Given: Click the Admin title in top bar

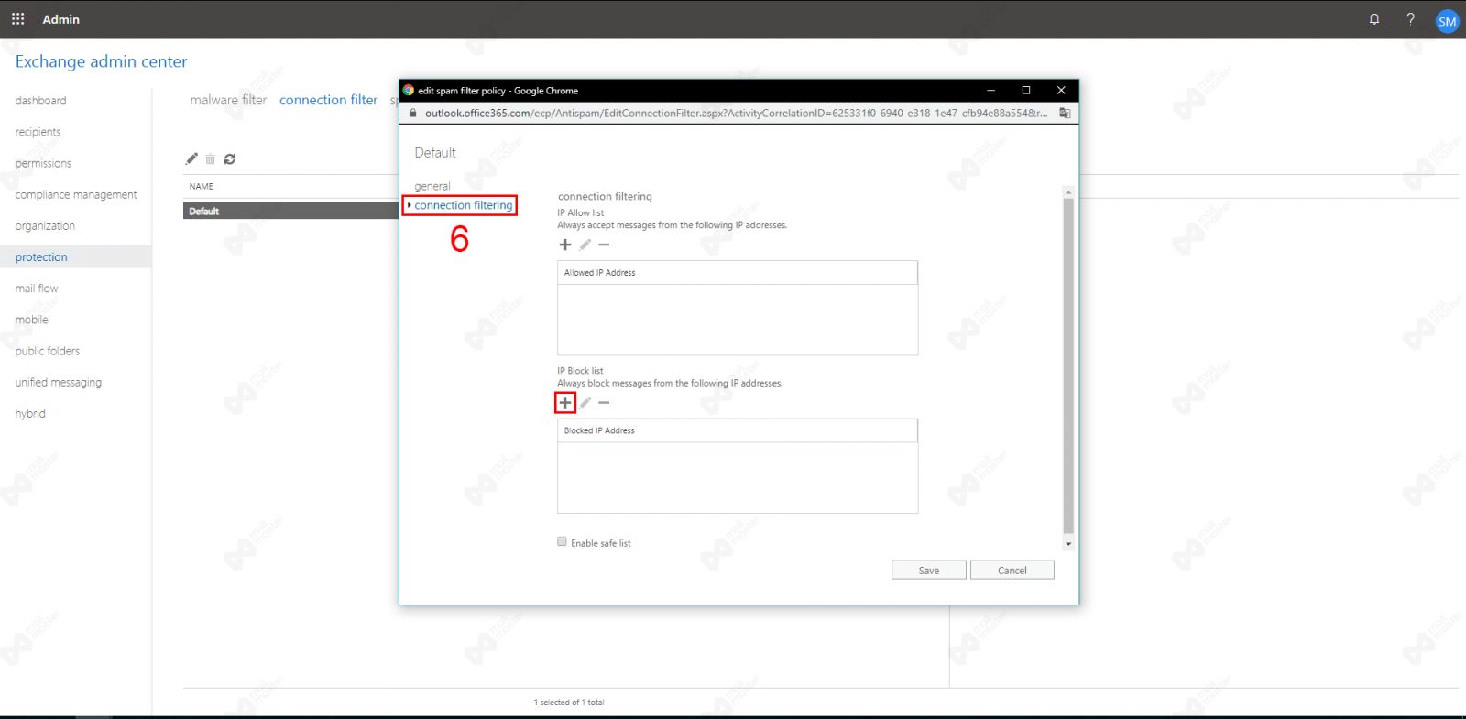Looking at the screenshot, I should [60, 18].
